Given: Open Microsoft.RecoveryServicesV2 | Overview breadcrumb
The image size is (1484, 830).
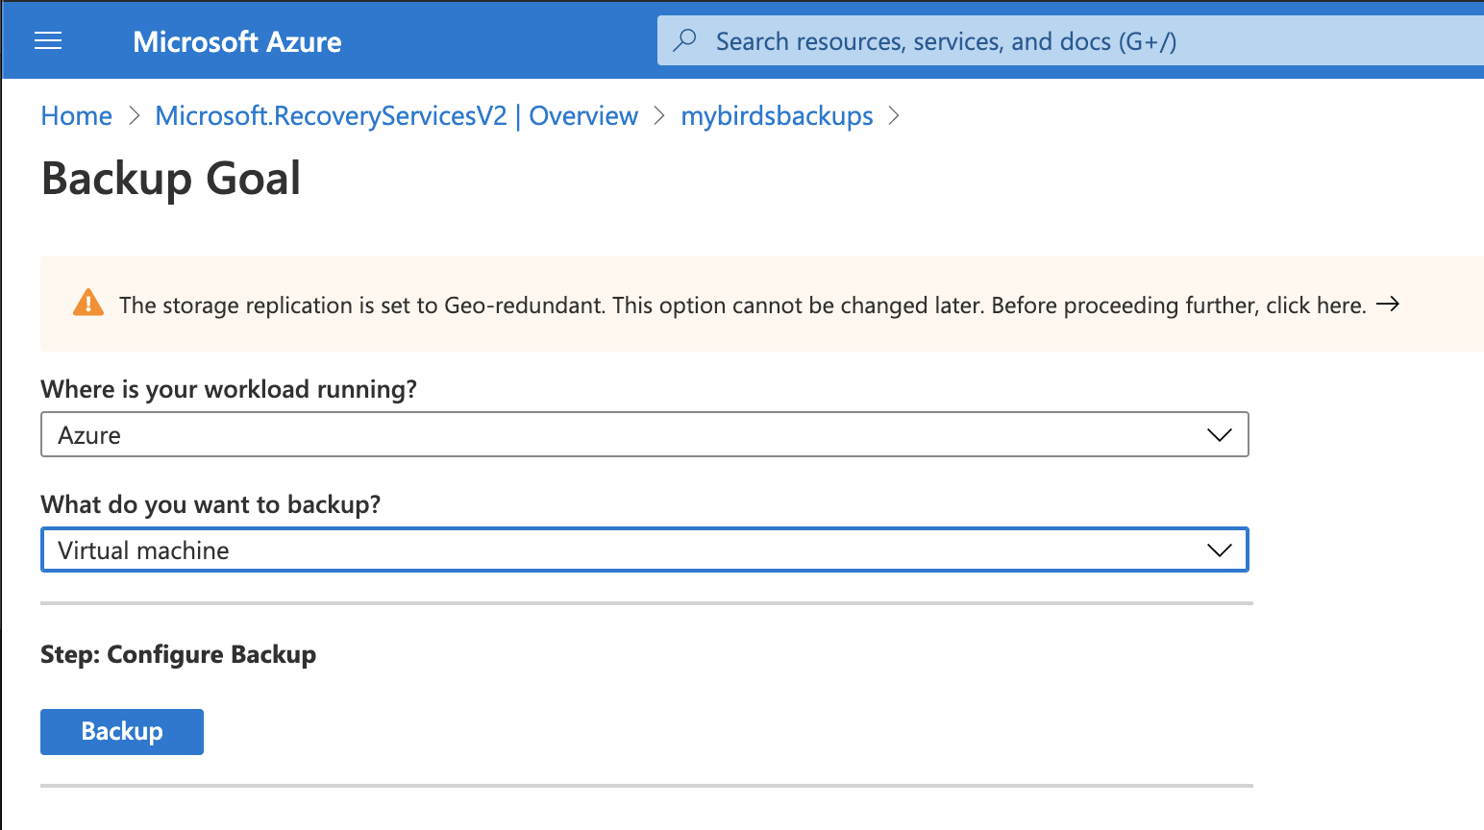Looking at the screenshot, I should [x=396, y=116].
